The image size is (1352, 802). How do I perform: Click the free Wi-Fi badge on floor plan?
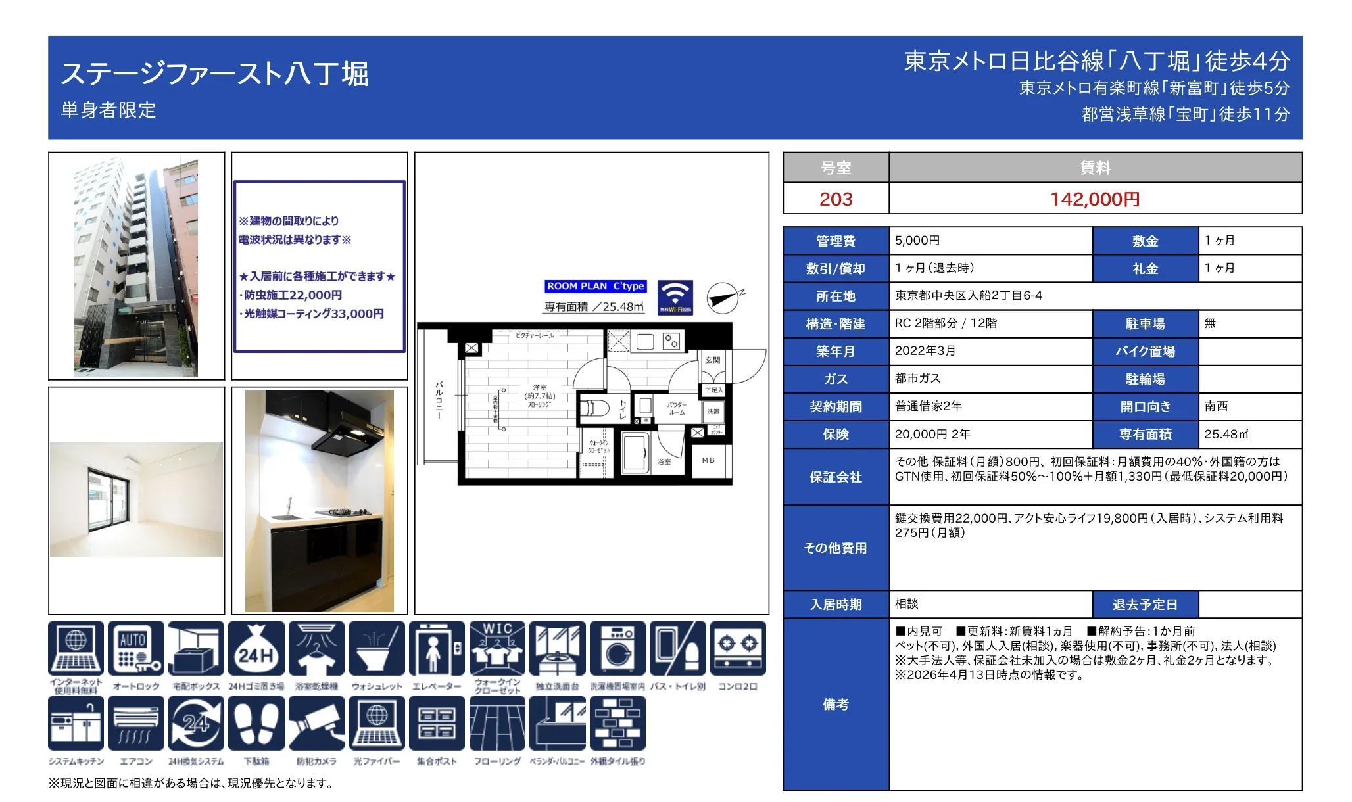tap(675, 297)
